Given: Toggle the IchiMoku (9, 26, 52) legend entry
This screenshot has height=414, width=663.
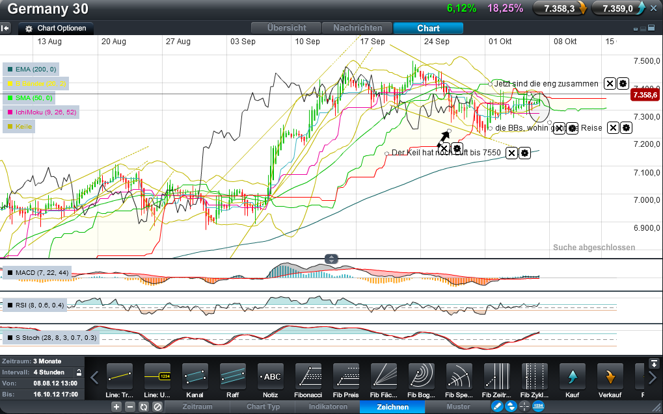Looking at the screenshot, I should pyautogui.click(x=42, y=112).
